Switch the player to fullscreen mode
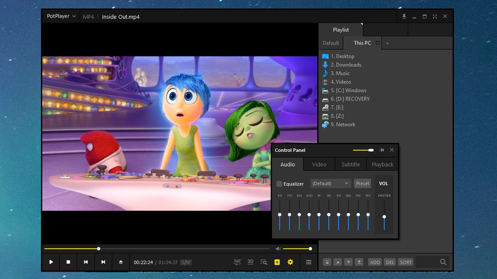The image size is (497, 279). [x=435, y=17]
